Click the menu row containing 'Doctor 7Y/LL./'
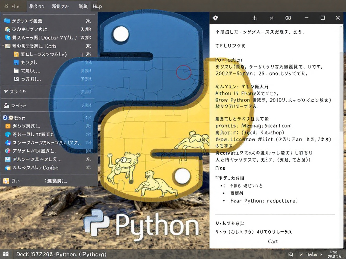The height and width of the screenshot is (259, 346). click(x=49, y=38)
